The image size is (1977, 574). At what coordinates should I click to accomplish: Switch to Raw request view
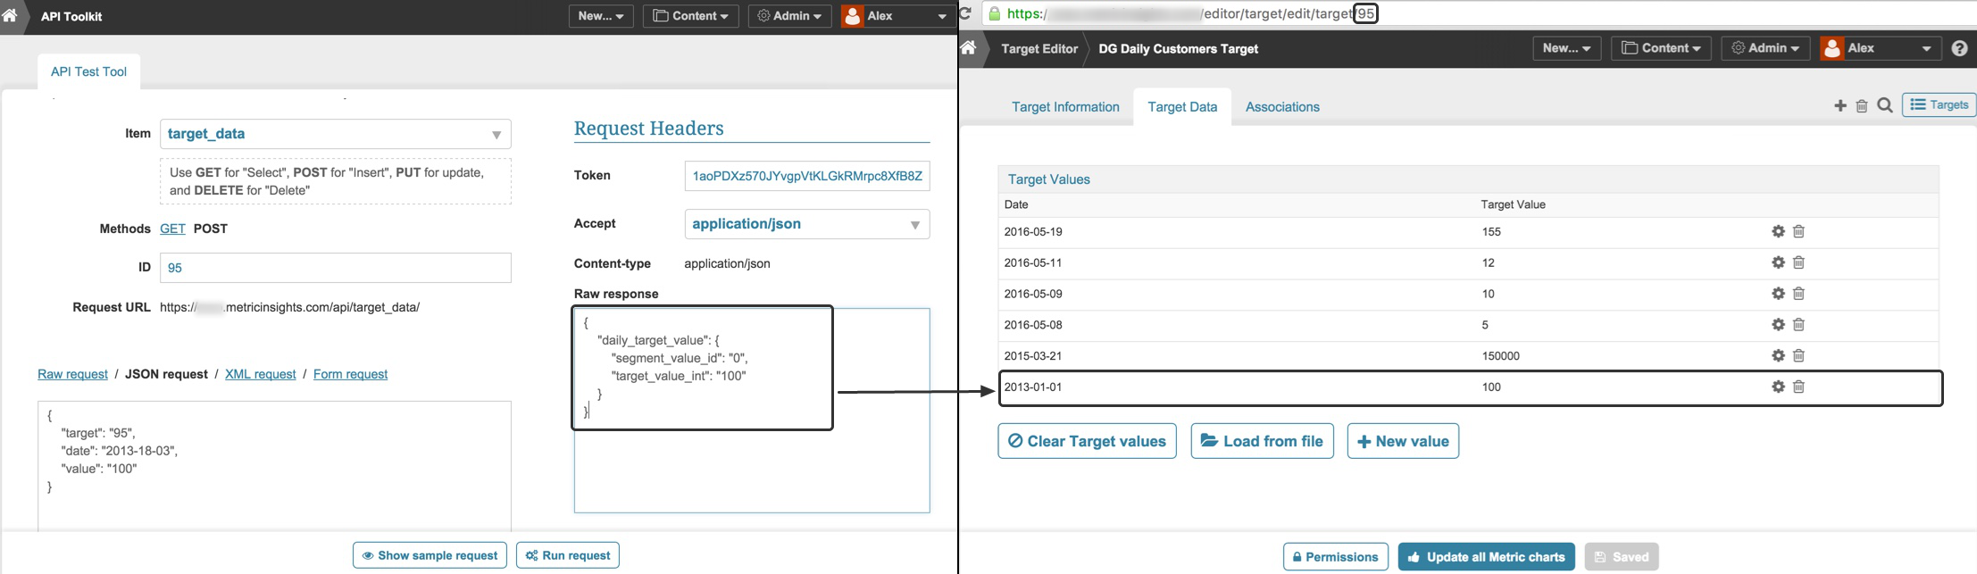pos(72,374)
